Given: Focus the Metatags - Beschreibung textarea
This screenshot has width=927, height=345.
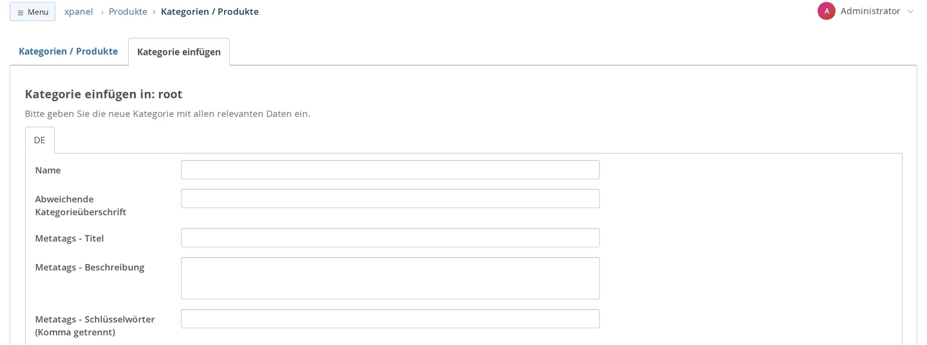Looking at the screenshot, I should click(390, 278).
